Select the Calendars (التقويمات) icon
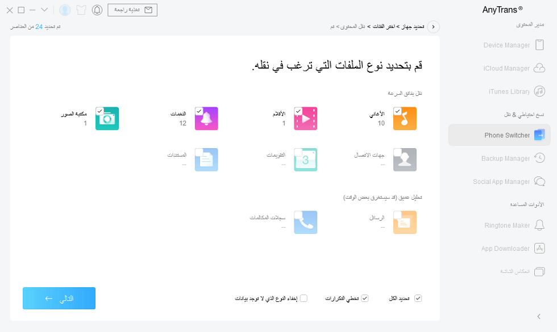Screen dimensions: 557x332 point(306,160)
